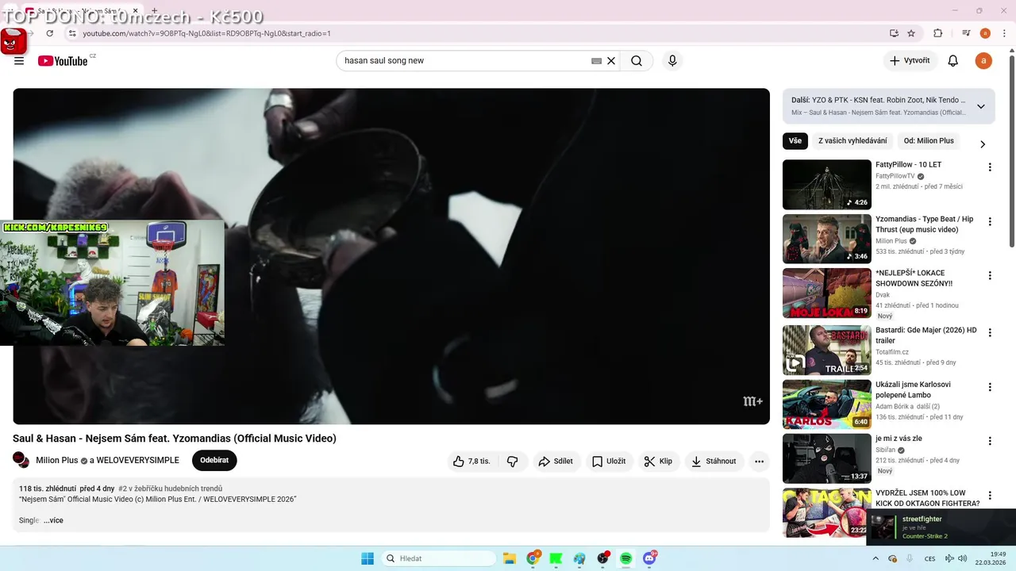Open Discord from the taskbar
Image resolution: width=1016 pixels, height=571 pixels.
point(650,558)
